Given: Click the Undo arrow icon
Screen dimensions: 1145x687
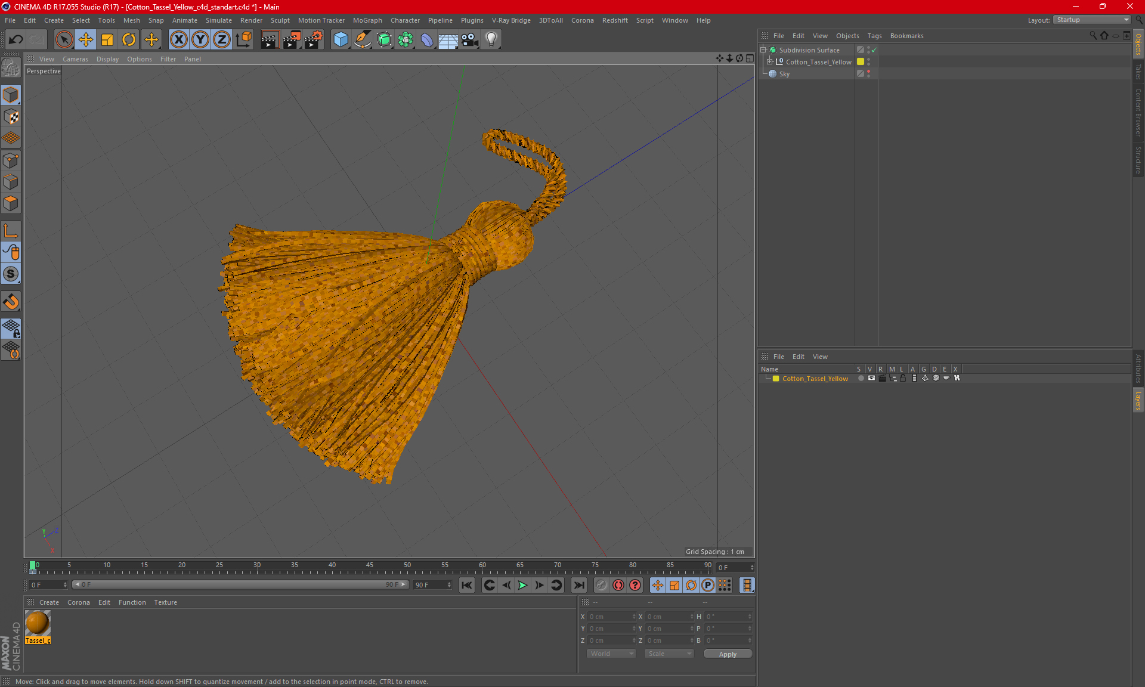Looking at the screenshot, I should tap(16, 39).
